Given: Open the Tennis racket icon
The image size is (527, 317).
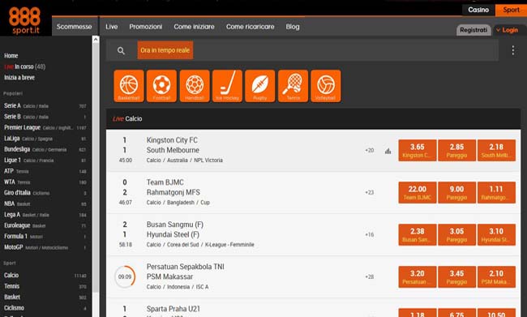Looking at the screenshot, I should 293,86.
